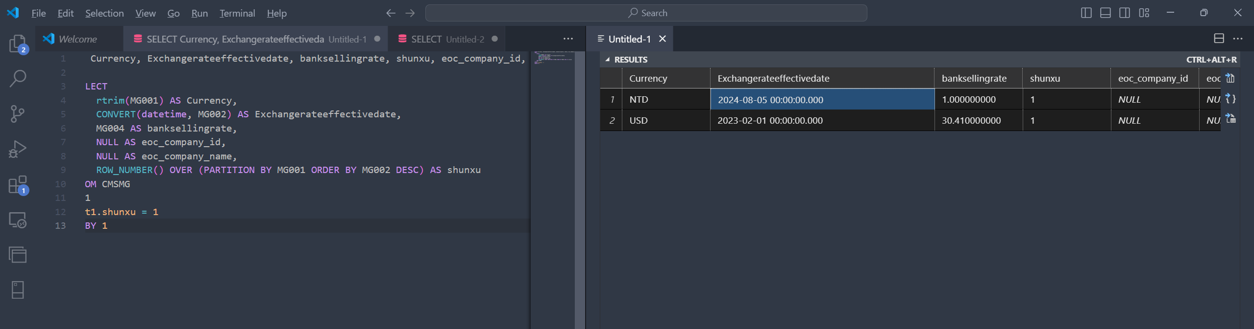The height and width of the screenshot is (329, 1254).
Task: Click the VS Code logo in title bar
Action: point(13,13)
